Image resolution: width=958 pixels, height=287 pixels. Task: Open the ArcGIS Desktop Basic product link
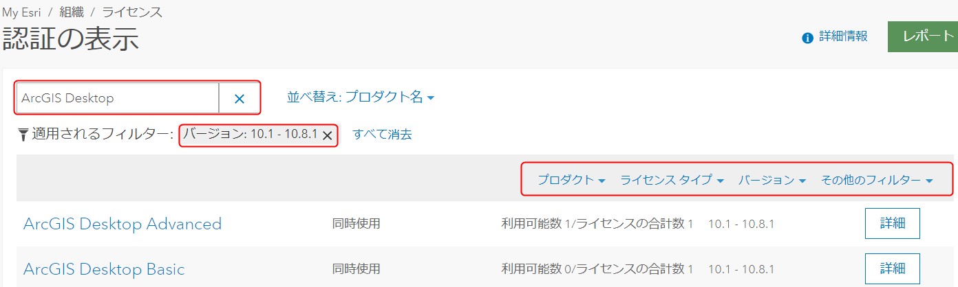tap(104, 268)
